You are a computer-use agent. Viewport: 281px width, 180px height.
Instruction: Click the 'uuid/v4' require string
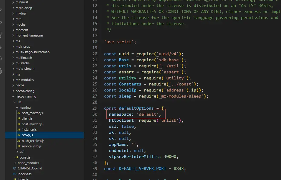tap(168, 54)
